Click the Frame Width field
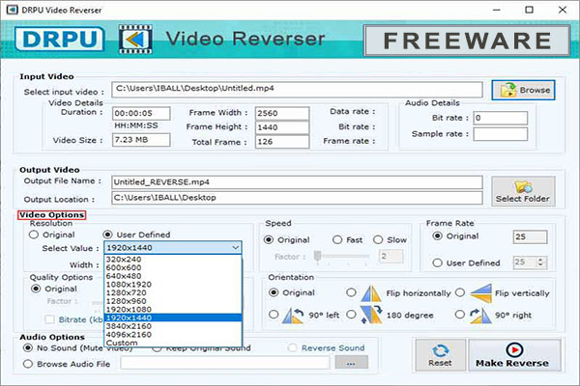The height and width of the screenshot is (386, 580). 282,114
